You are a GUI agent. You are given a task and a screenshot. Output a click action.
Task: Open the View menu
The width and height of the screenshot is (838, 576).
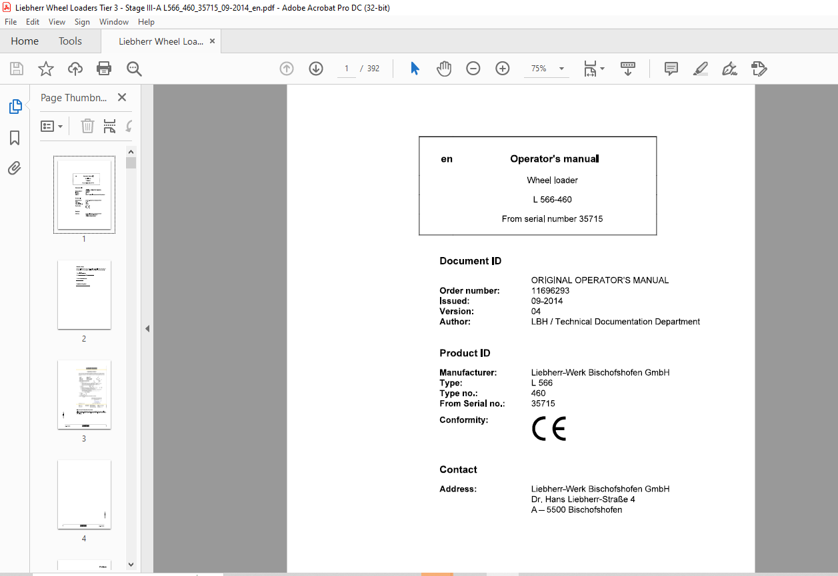(57, 22)
